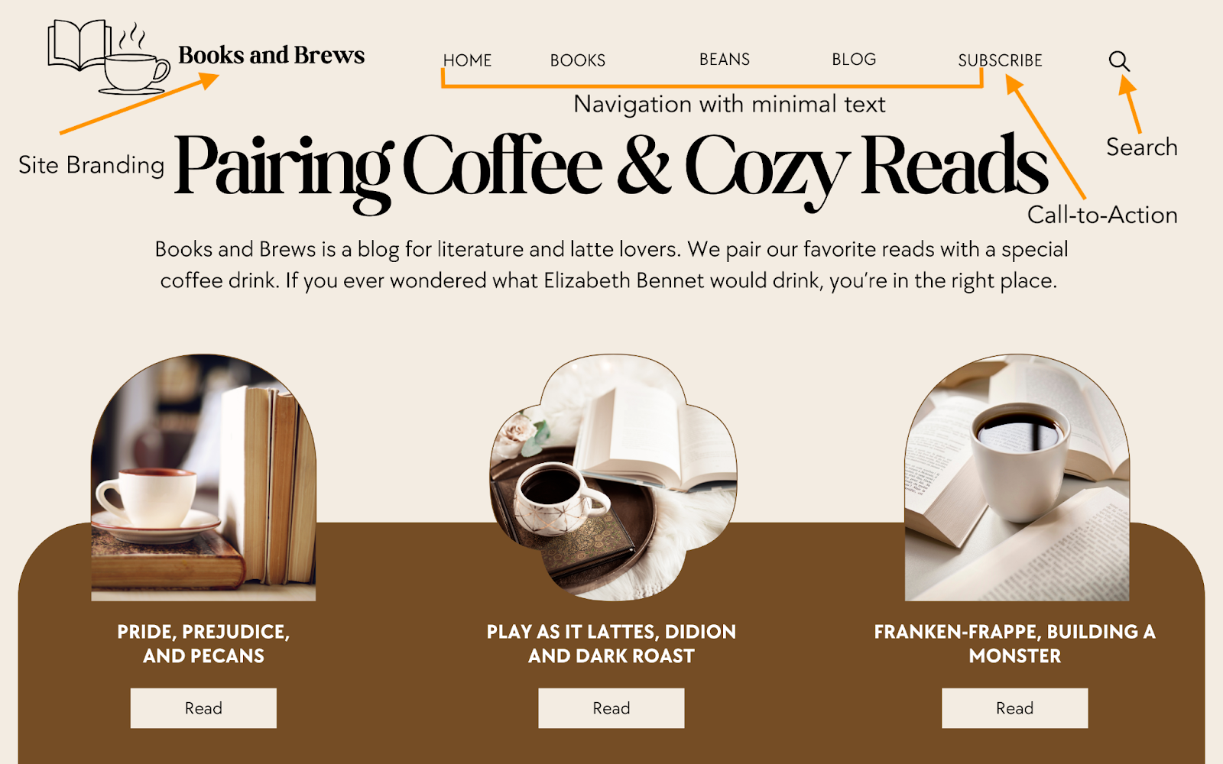The width and height of the screenshot is (1223, 764).
Task: Click the Search annotation label
Action: coord(1142,147)
